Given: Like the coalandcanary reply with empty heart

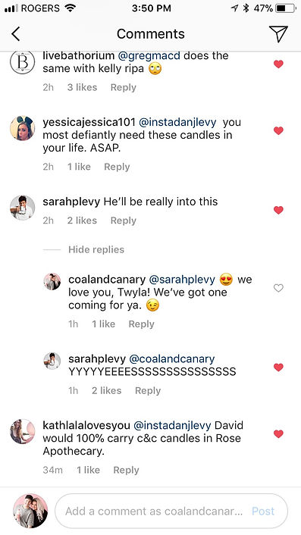Looking at the screenshot, I should (x=278, y=288).
